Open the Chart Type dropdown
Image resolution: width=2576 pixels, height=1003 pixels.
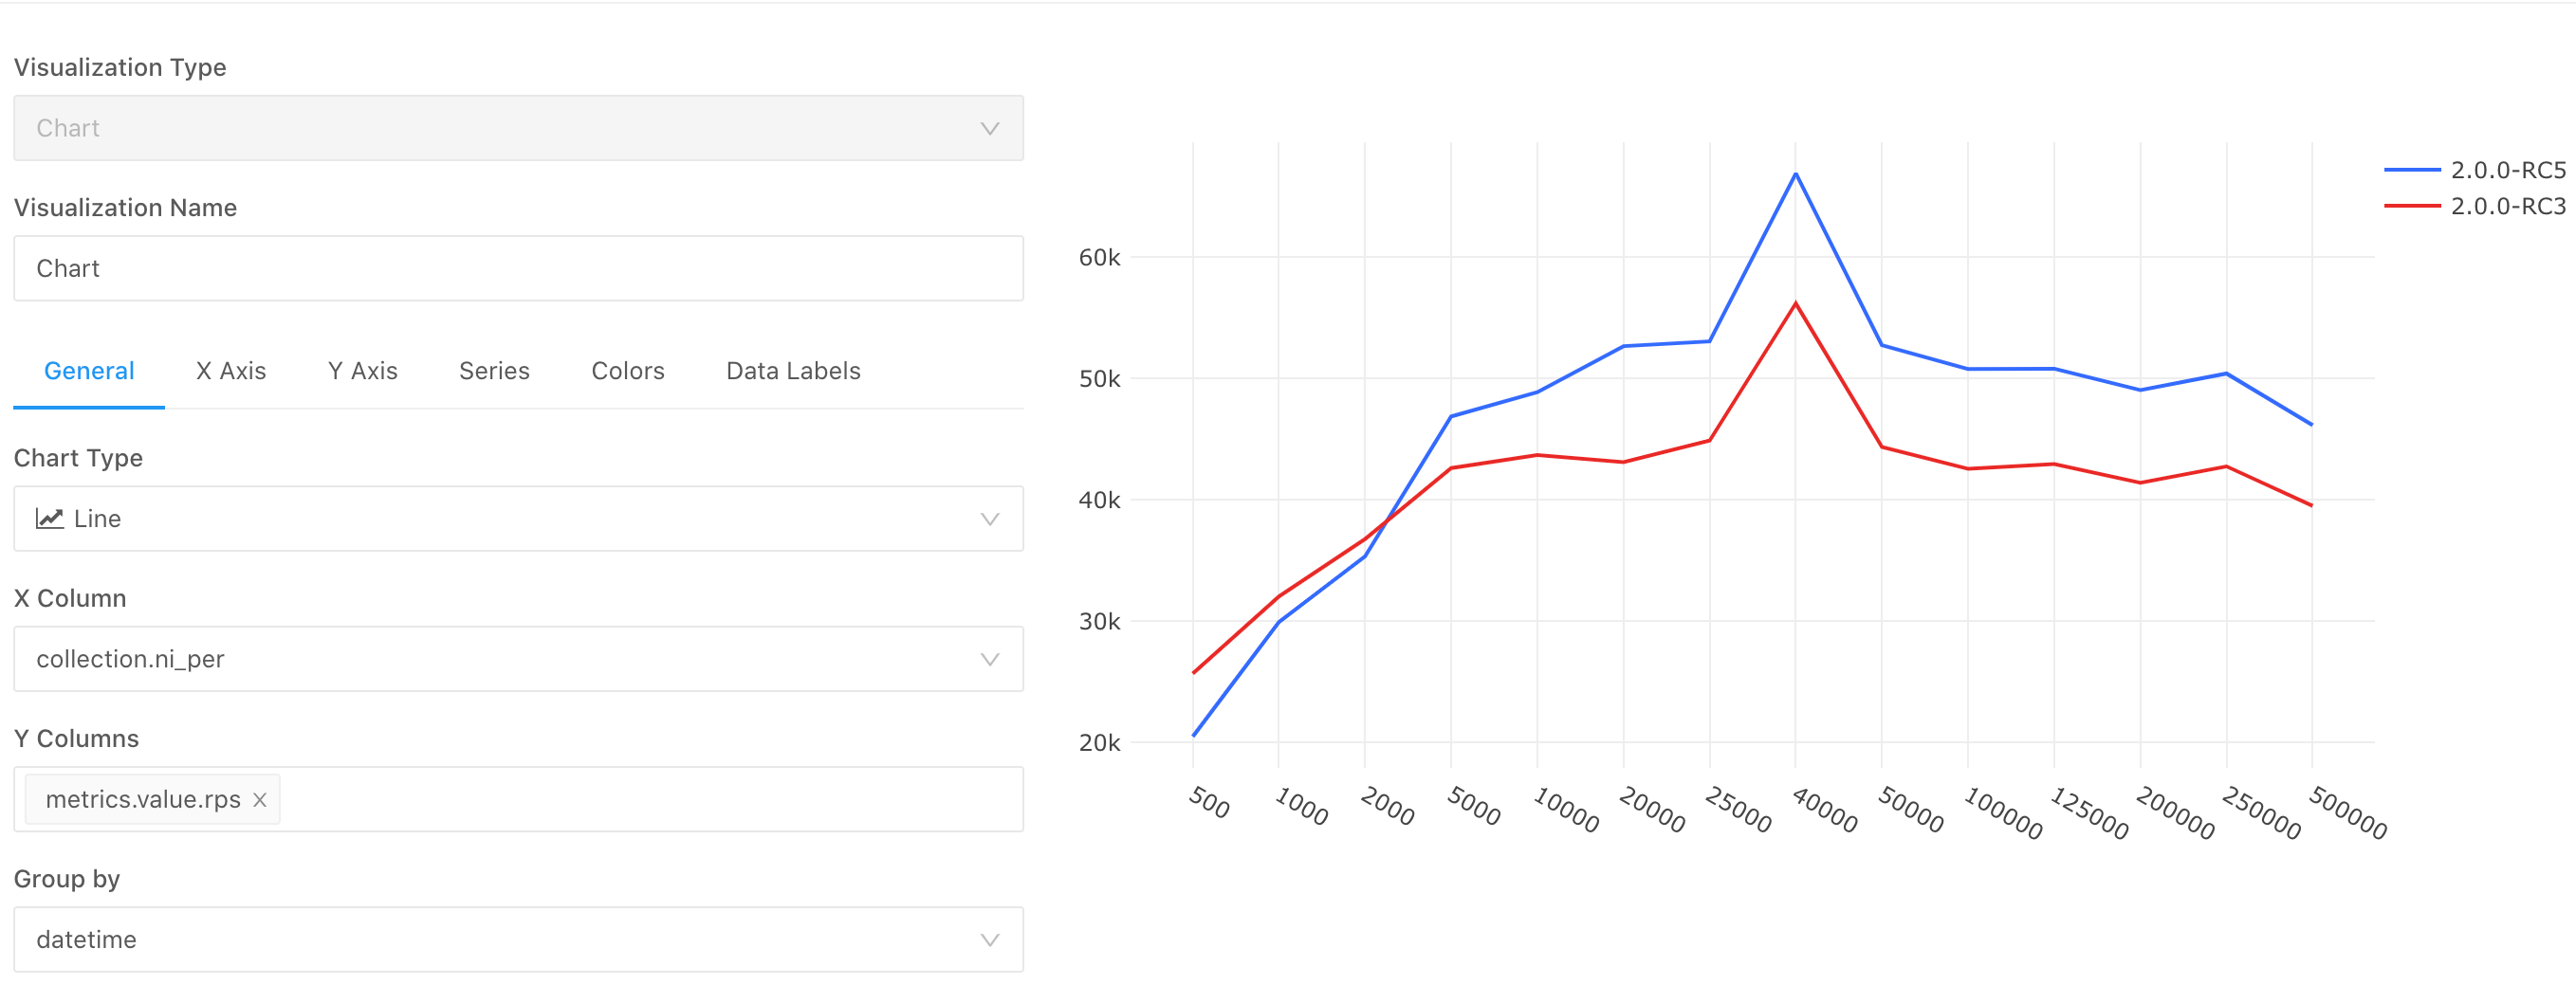[x=518, y=518]
